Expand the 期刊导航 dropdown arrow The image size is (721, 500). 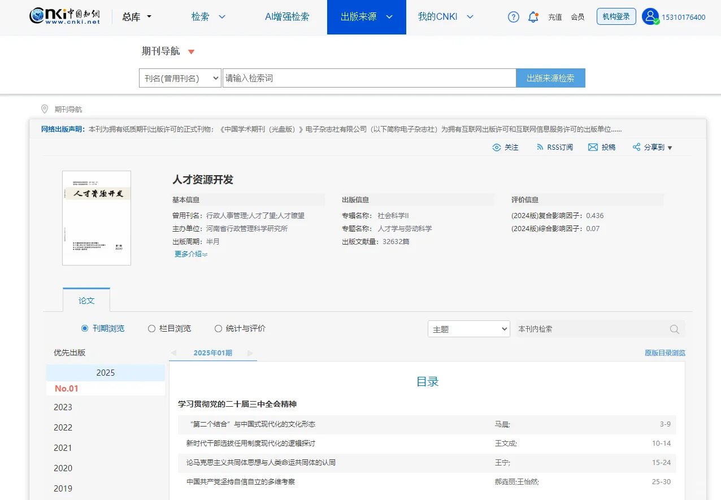[190, 51]
